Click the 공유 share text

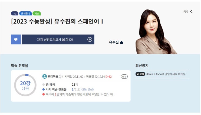pos(186,12)
